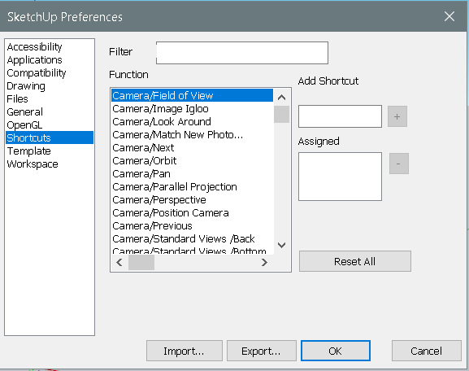
Task: Click the Filter text field
Action: (x=242, y=53)
